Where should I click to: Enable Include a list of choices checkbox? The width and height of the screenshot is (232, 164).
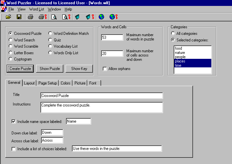tap(13, 149)
